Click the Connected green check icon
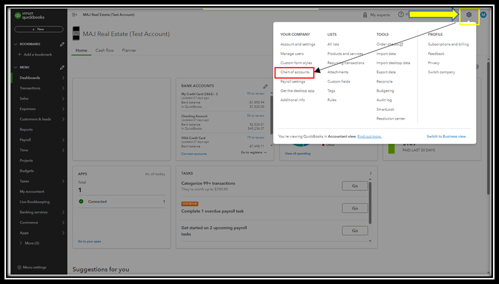 (81, 201)
